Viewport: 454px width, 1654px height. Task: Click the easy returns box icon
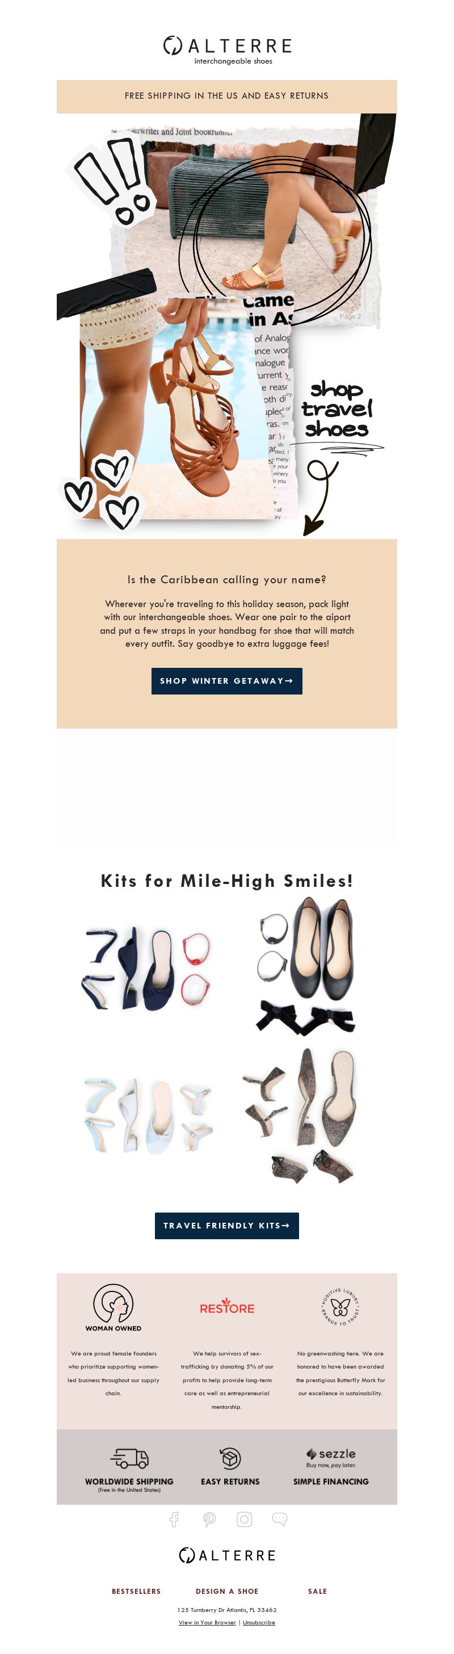230,1458
